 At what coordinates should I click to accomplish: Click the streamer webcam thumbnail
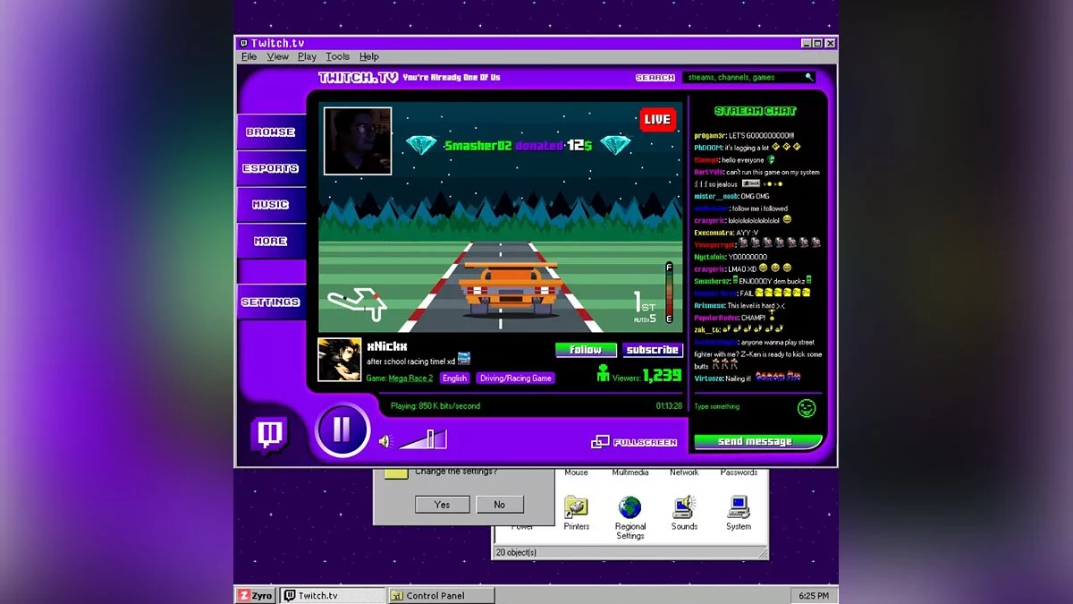[x=358, y=141]
